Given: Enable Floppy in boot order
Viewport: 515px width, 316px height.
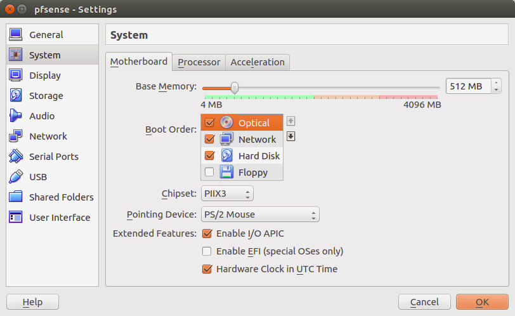Looking at the screenshot, I should point(209,172).
